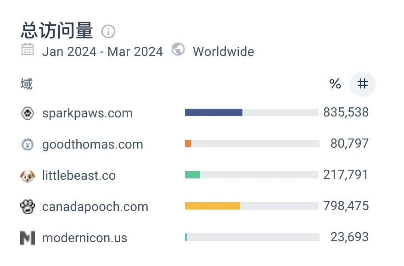Click the sparkpaws.com favicon
Viewport: 404px width, 266px height.
[x=28, y=113]
